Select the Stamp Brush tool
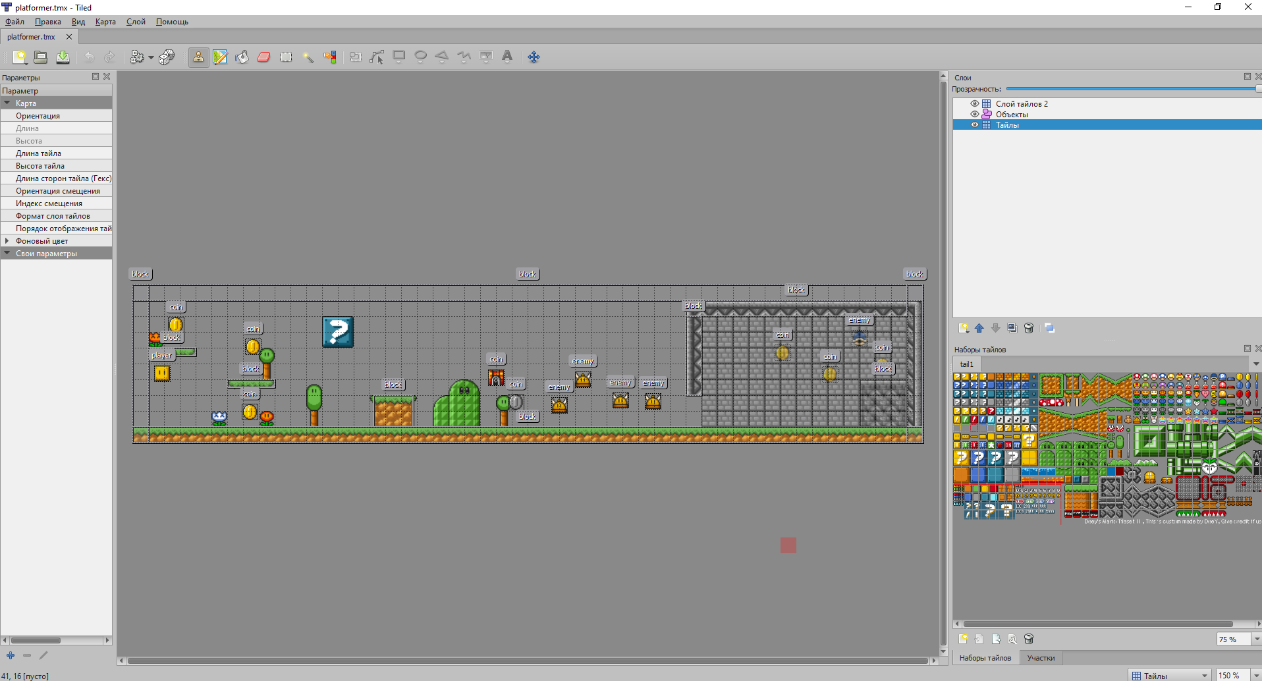Viewport: 1262px width, 681px height. coord(198,57)
